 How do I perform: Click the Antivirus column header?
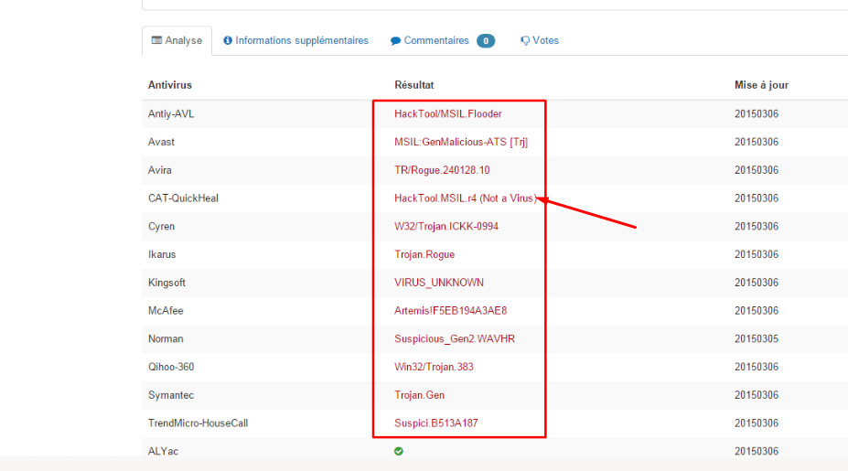[170, 85]
